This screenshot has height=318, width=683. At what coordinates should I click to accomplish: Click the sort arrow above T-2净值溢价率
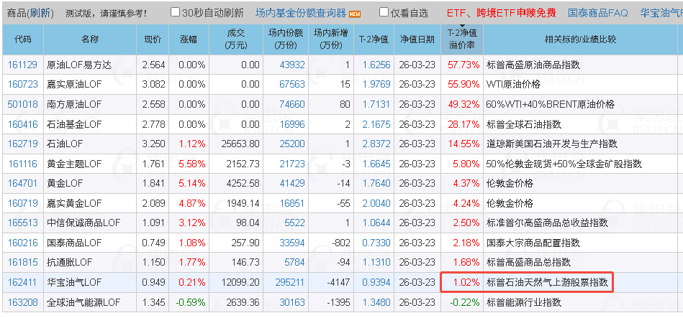[x=462, y=27]
